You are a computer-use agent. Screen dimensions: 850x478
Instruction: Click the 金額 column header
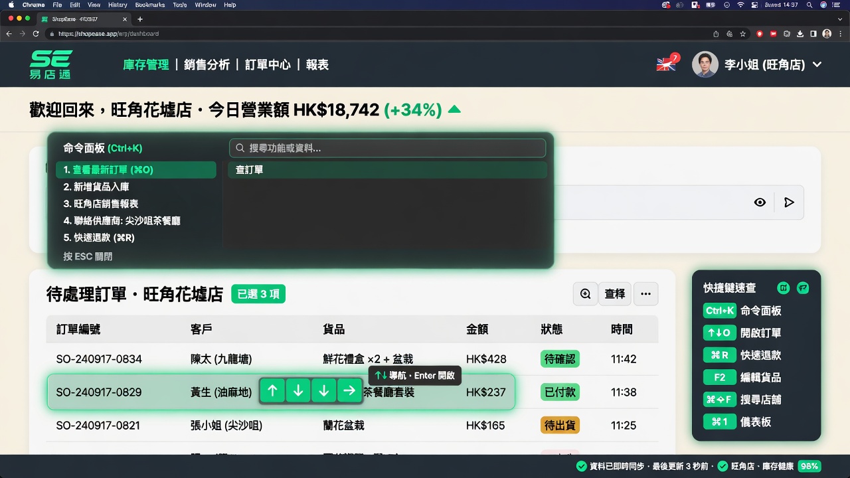(477, 329)
